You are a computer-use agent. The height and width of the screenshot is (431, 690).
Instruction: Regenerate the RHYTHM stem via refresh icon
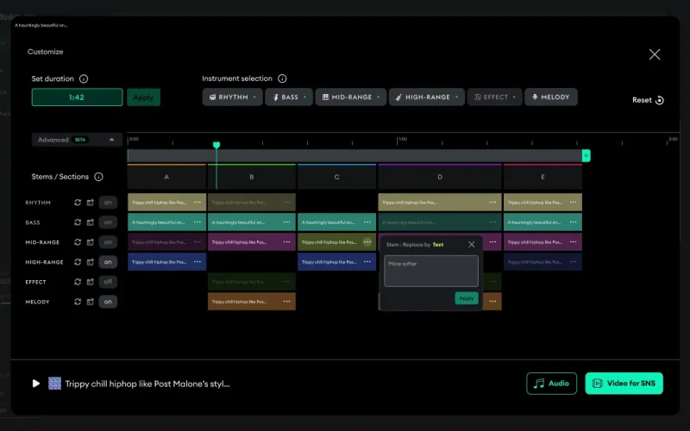78,203
